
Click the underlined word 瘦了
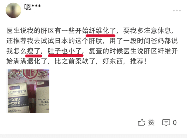click(34, 51)
